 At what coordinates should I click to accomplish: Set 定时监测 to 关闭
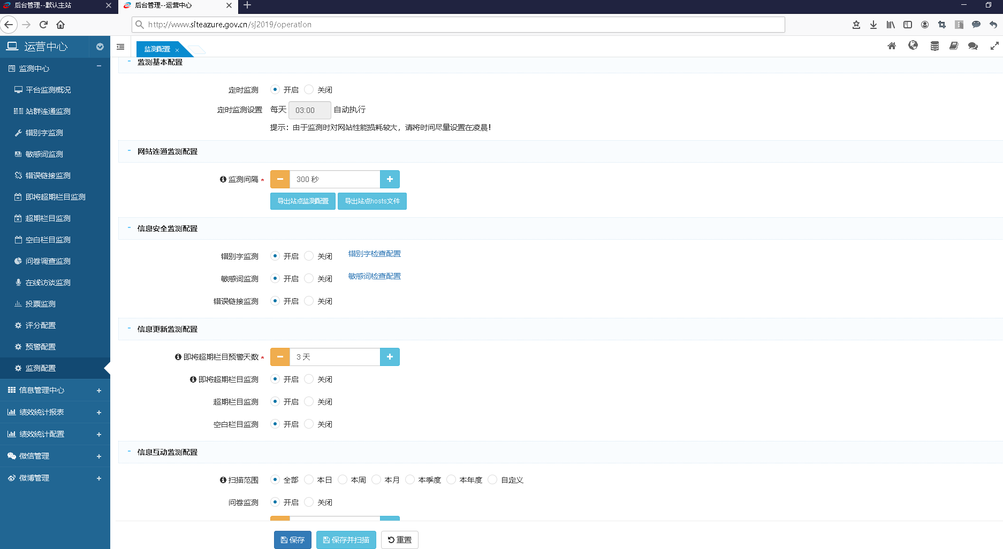pyautogui.click(x=309, y=89)
